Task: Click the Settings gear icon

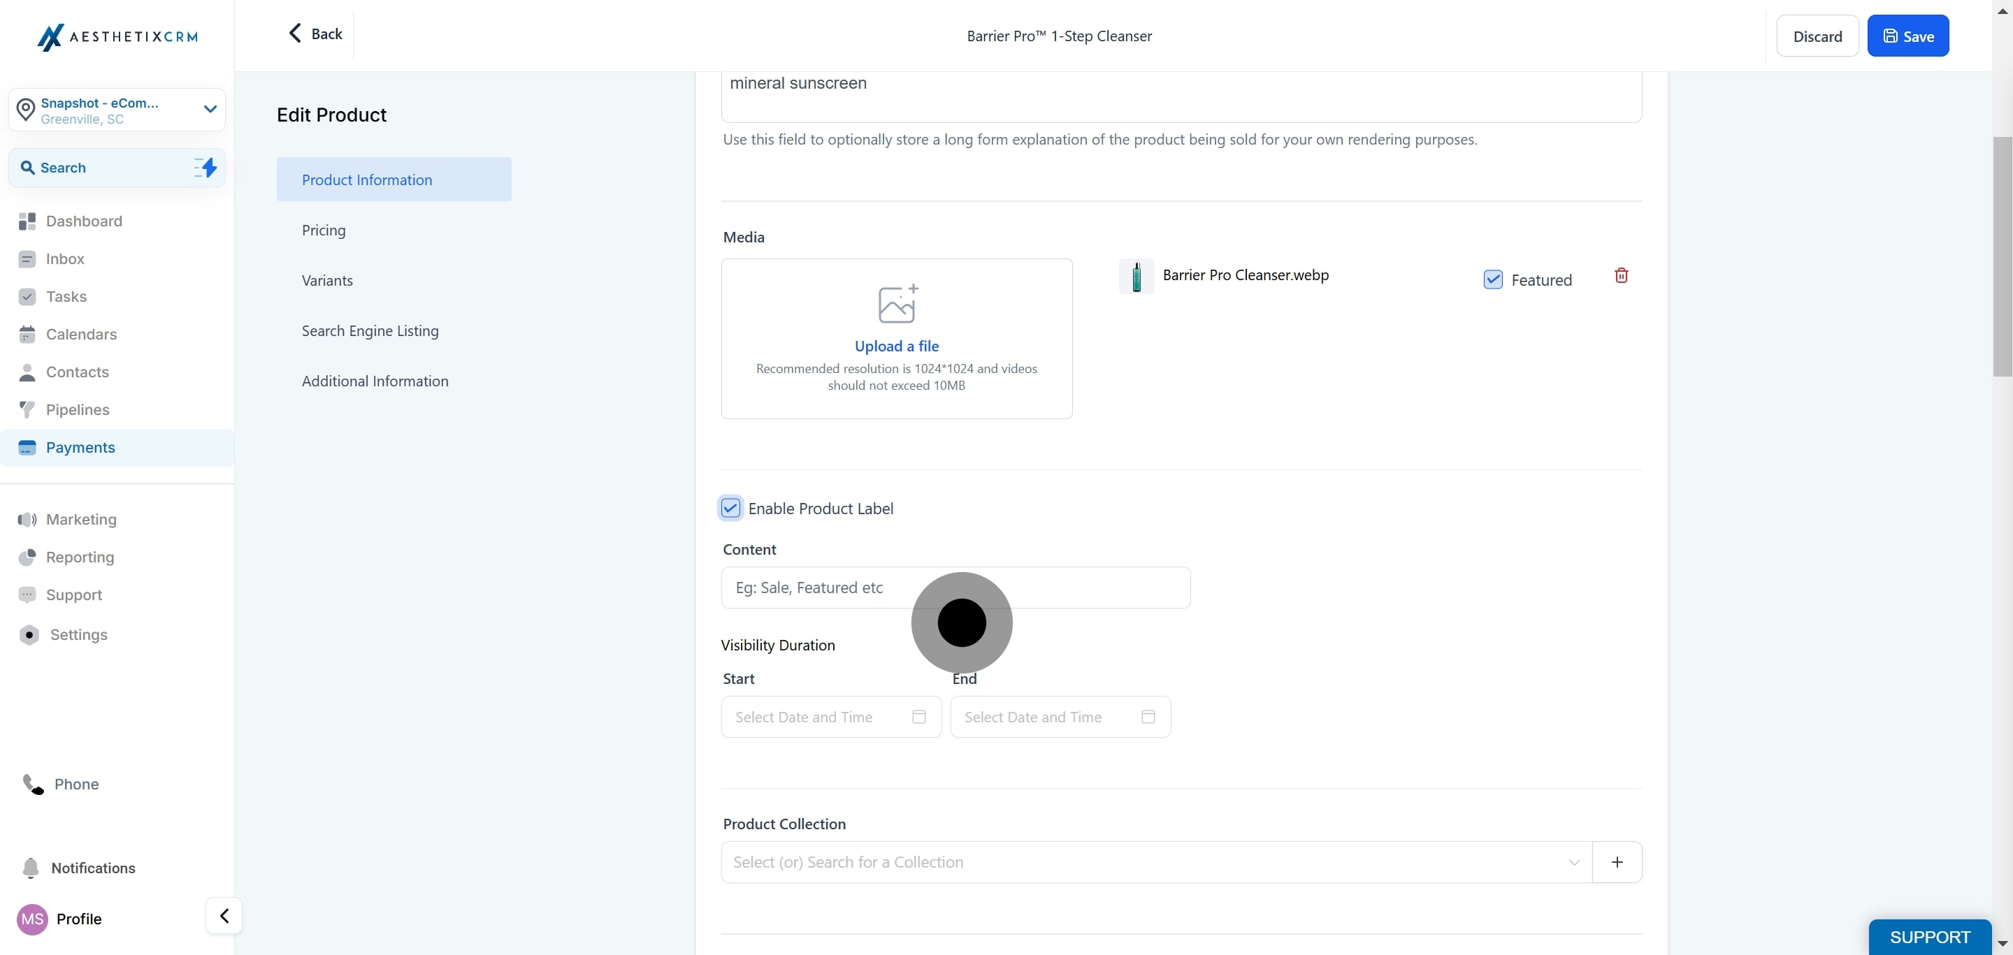Action: 29,635
